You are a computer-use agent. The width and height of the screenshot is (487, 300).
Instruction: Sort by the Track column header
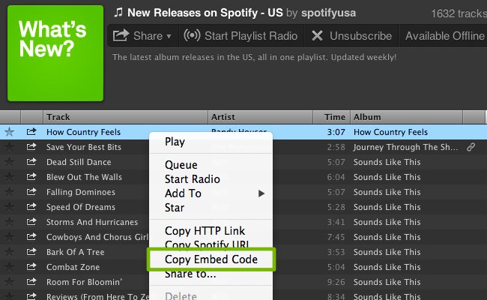(125, 117)
